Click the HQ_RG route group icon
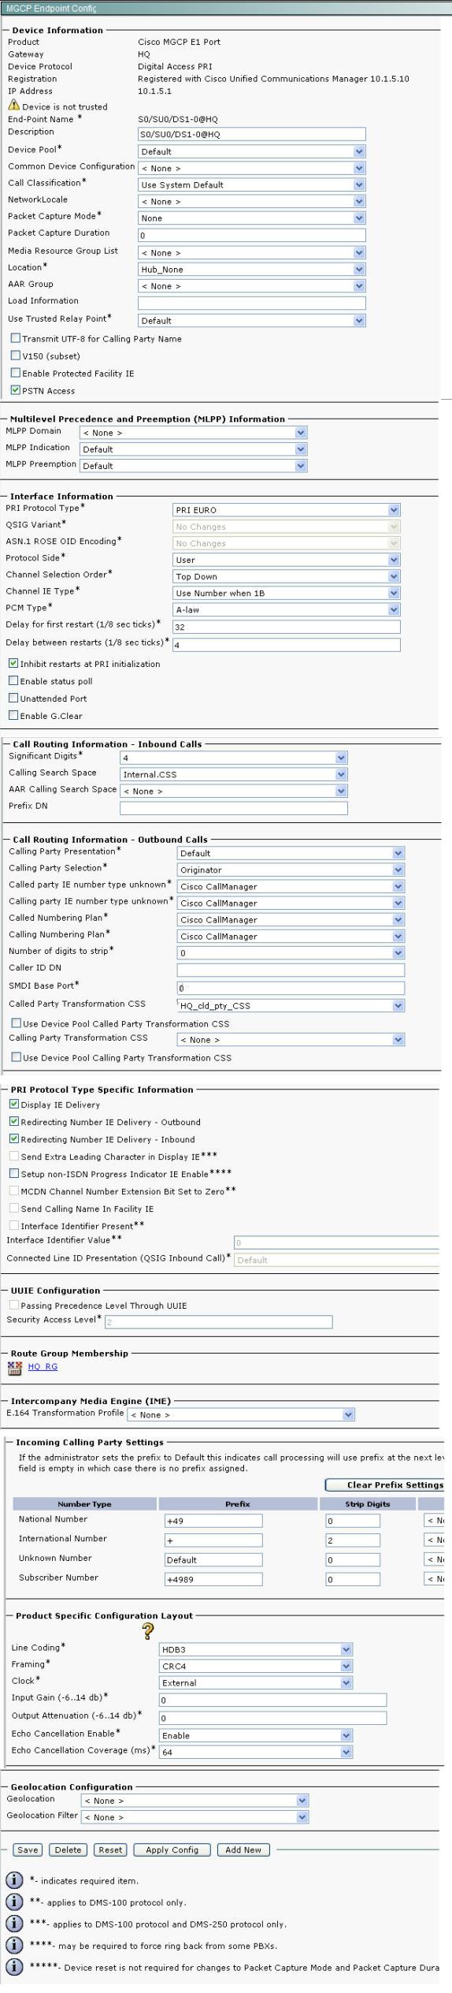This screenshot has height=1993, width=452. 14,1369
